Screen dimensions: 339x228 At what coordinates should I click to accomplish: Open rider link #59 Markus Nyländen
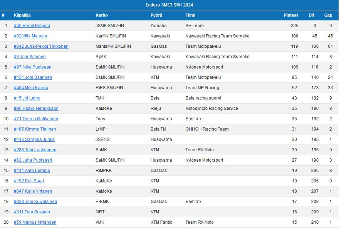click(35, 222)
